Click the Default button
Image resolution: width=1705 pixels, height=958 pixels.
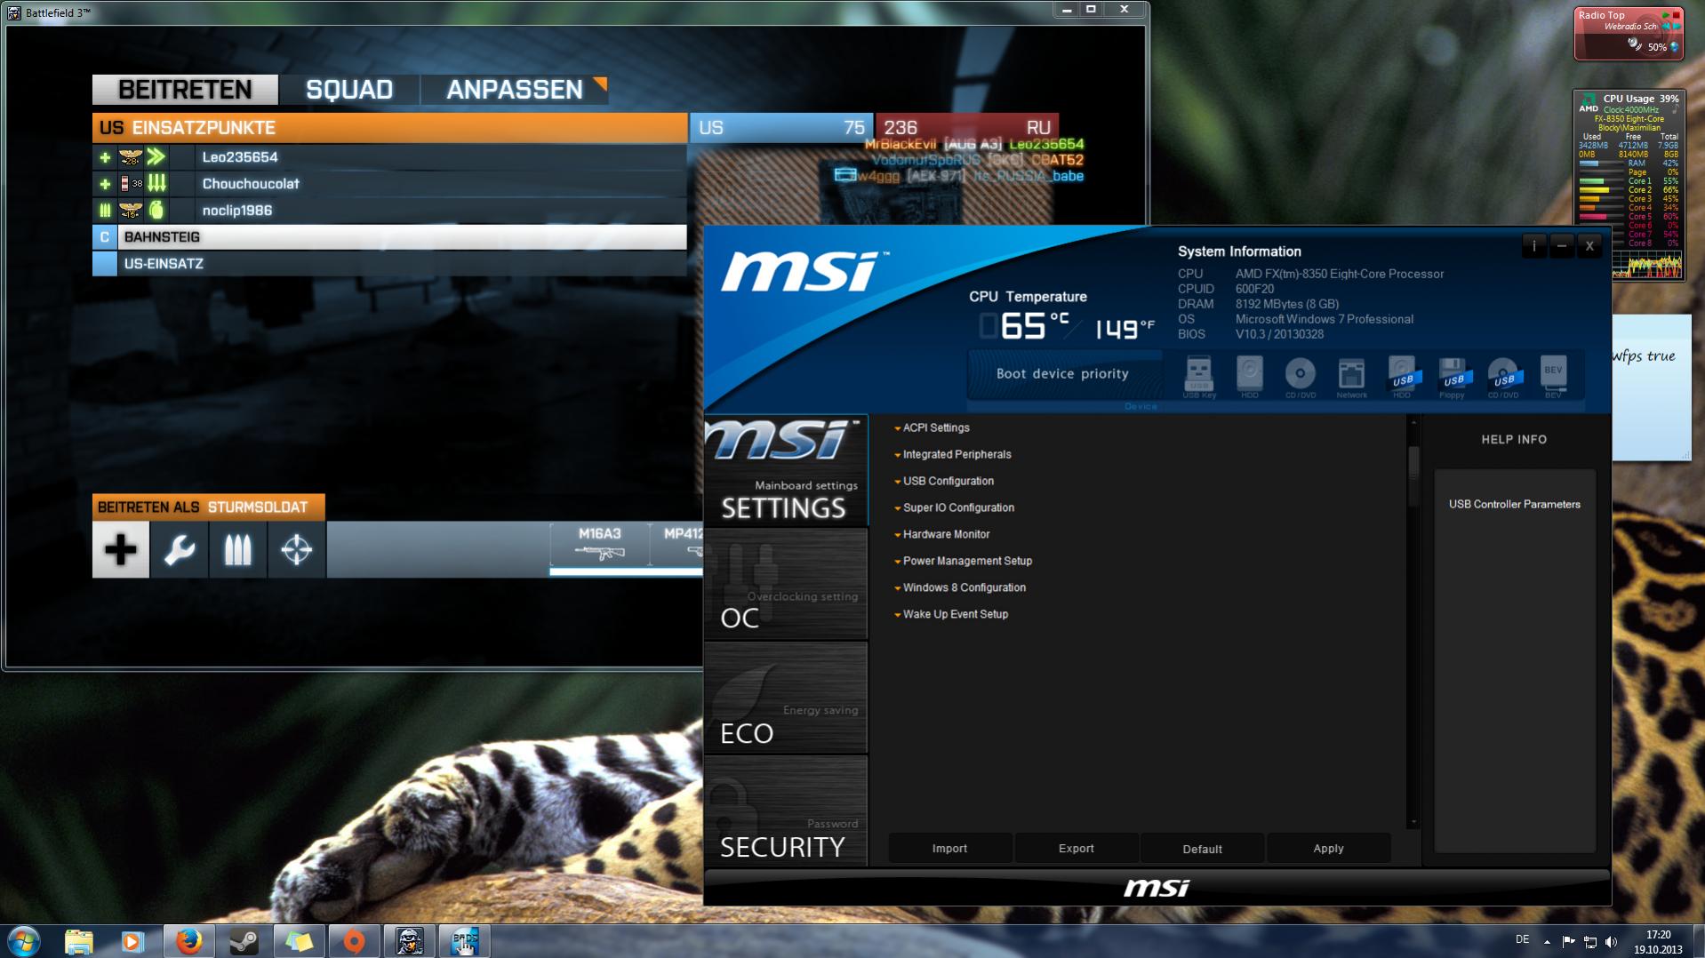pos(1202,849)
